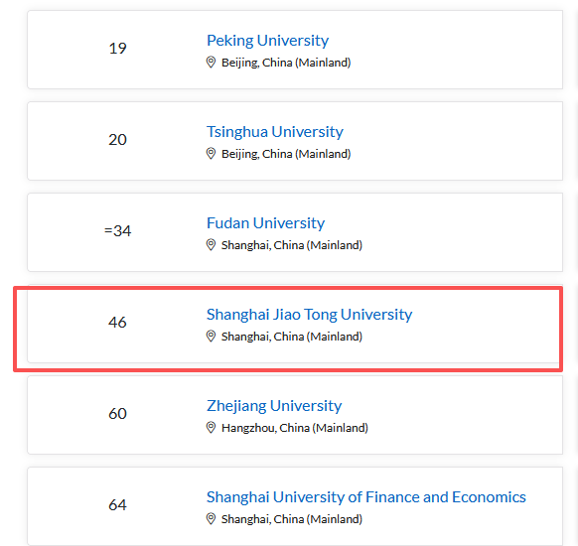Select the rank 20 number
The height and width of the screenshot is (546, 578).
[117, 140]
